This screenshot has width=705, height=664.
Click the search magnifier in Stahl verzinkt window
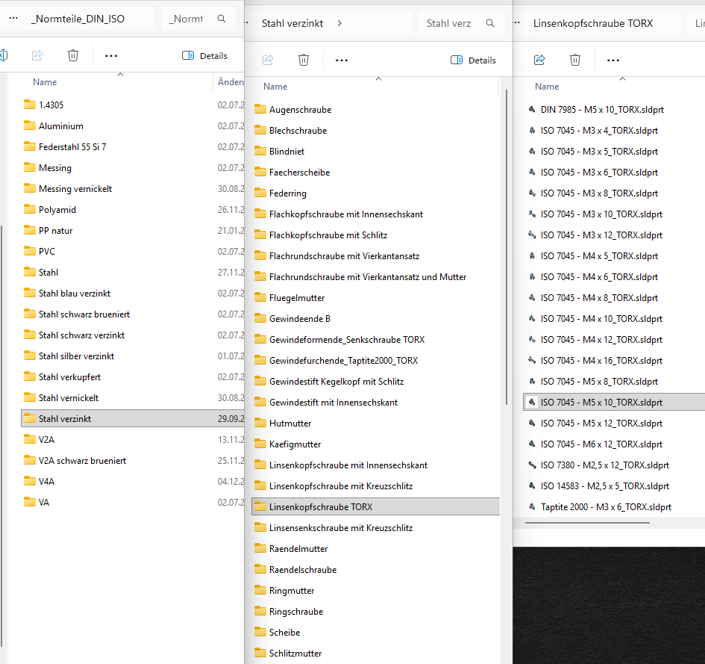pos(490,23)
